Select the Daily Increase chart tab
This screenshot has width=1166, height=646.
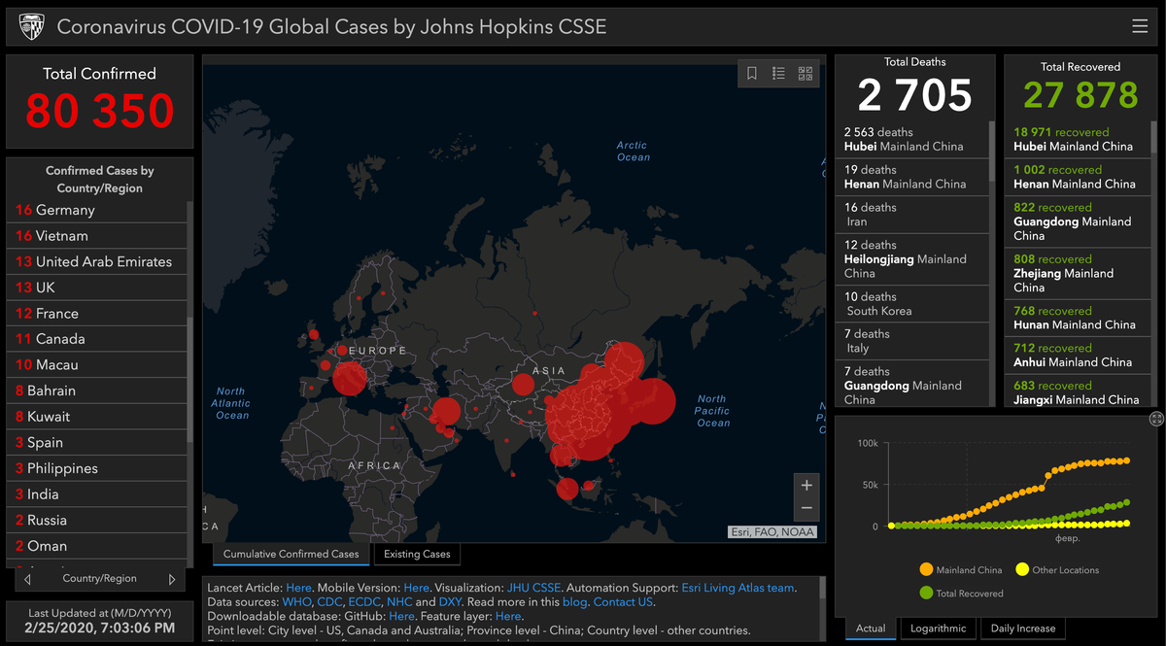tap(1023, 629)
